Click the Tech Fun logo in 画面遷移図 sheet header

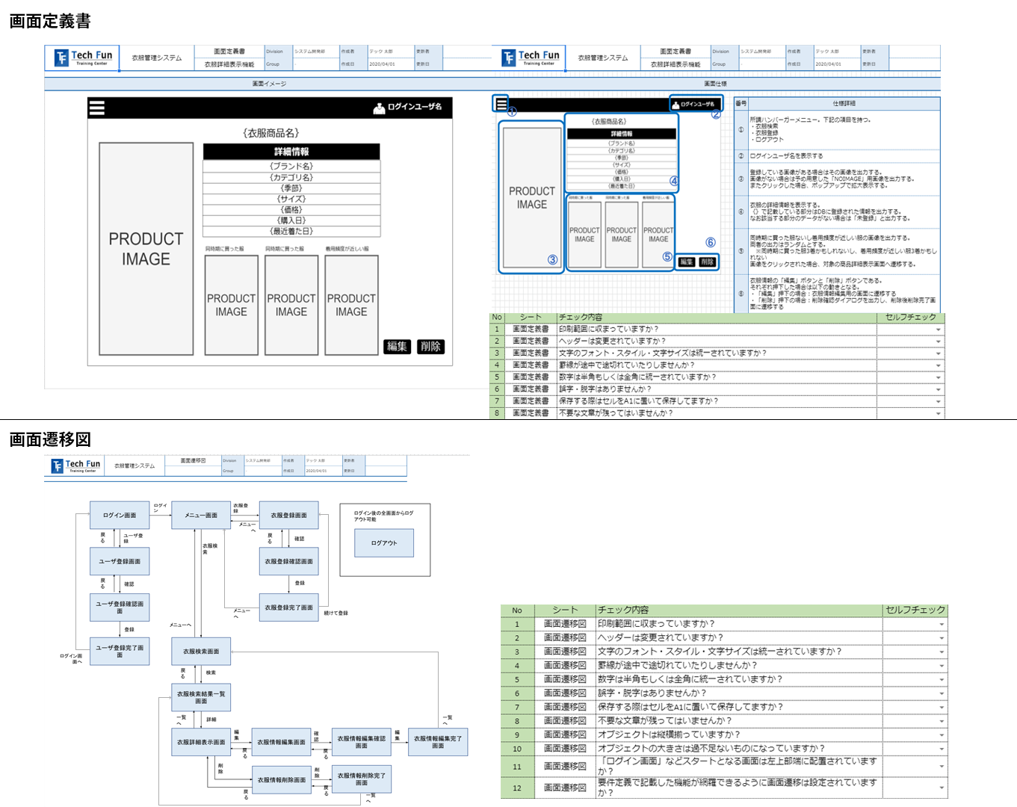(75, 466)
